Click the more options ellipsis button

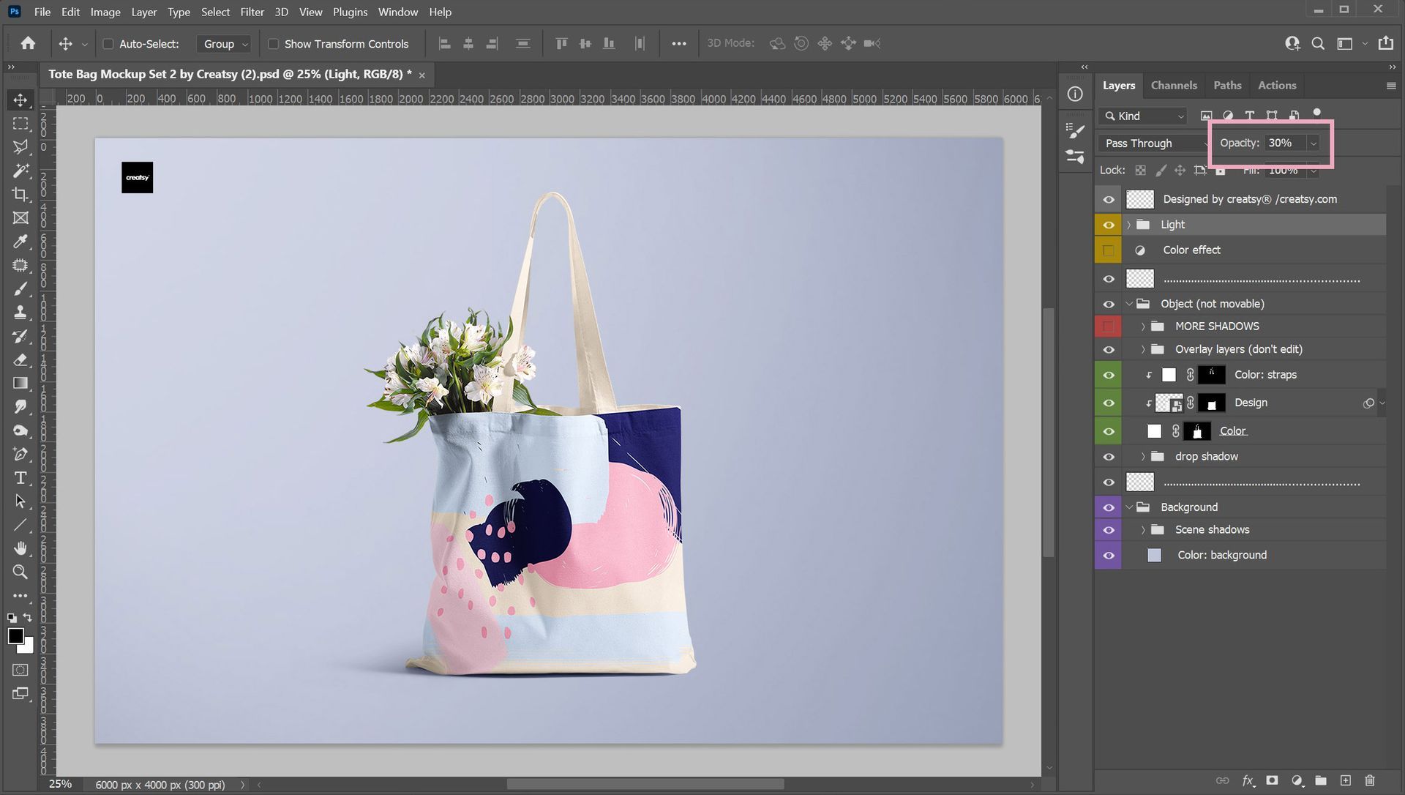[679, 44]
